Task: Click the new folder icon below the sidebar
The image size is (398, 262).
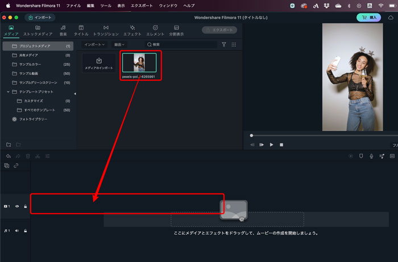Action: click(9, 145)
